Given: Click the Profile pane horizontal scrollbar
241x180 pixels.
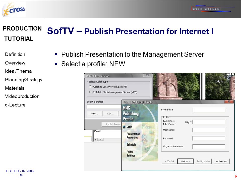Looking at the screenshot, I should [108, 139].
